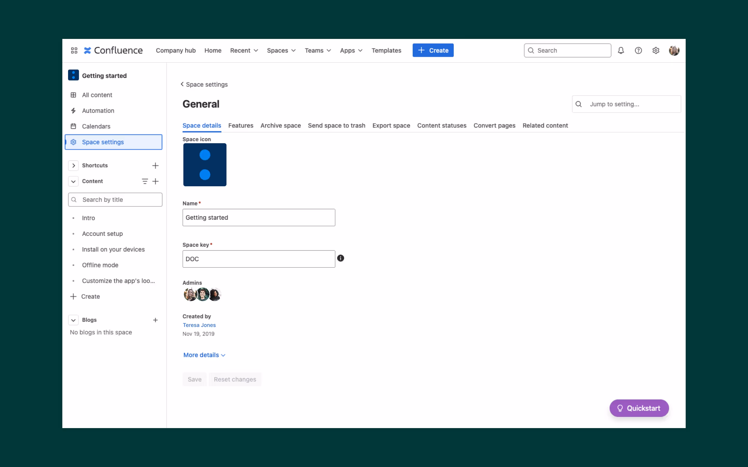
Task: Click the Content filter icon
Action: tap(145, 181)
